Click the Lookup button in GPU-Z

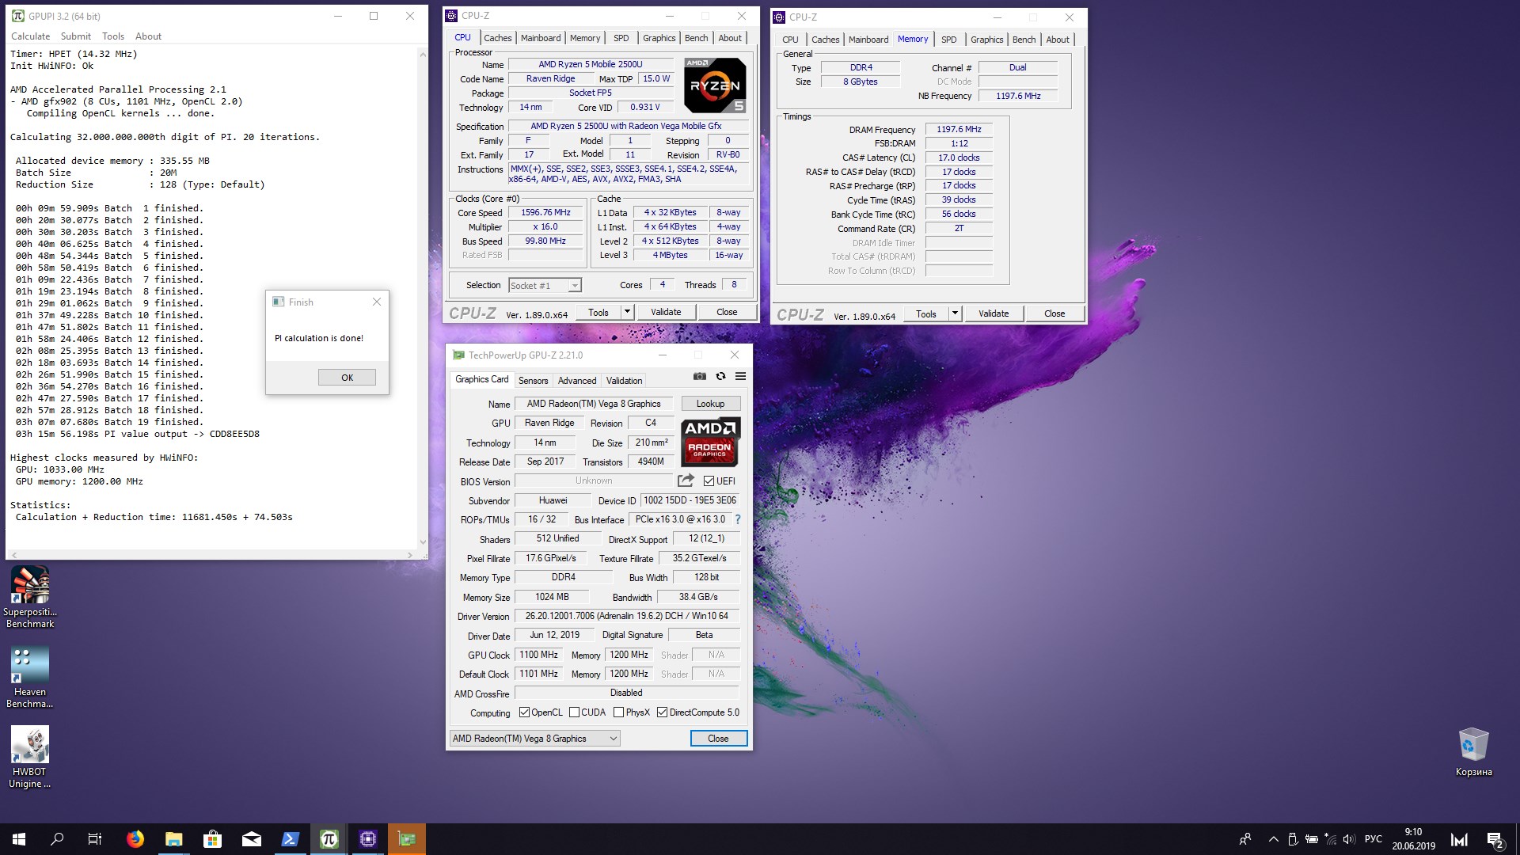point(710,404)
